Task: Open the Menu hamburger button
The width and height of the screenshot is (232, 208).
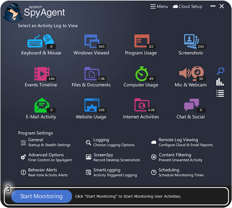Action: 159,7
